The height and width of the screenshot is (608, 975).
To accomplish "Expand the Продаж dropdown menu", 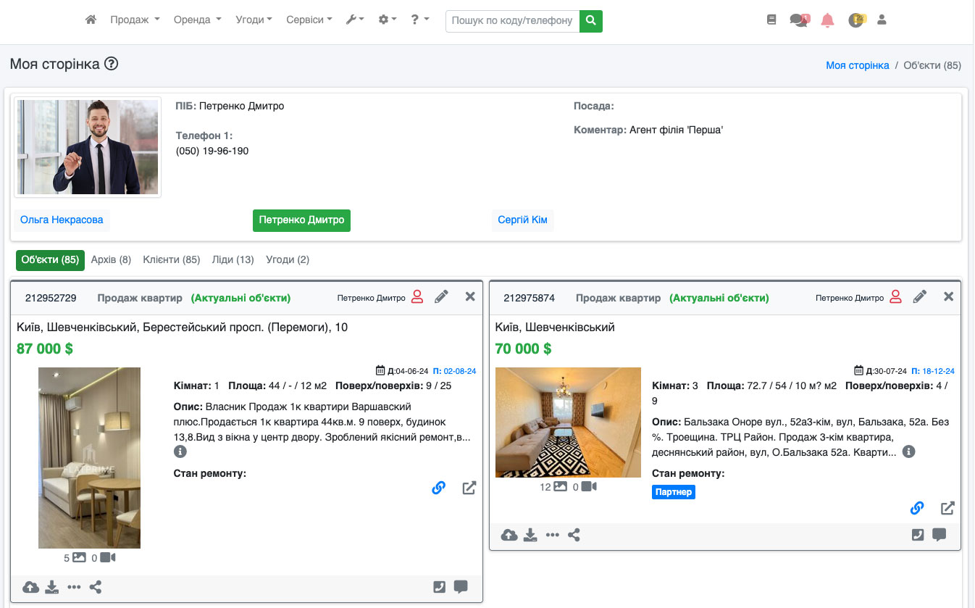I will 135,20.
